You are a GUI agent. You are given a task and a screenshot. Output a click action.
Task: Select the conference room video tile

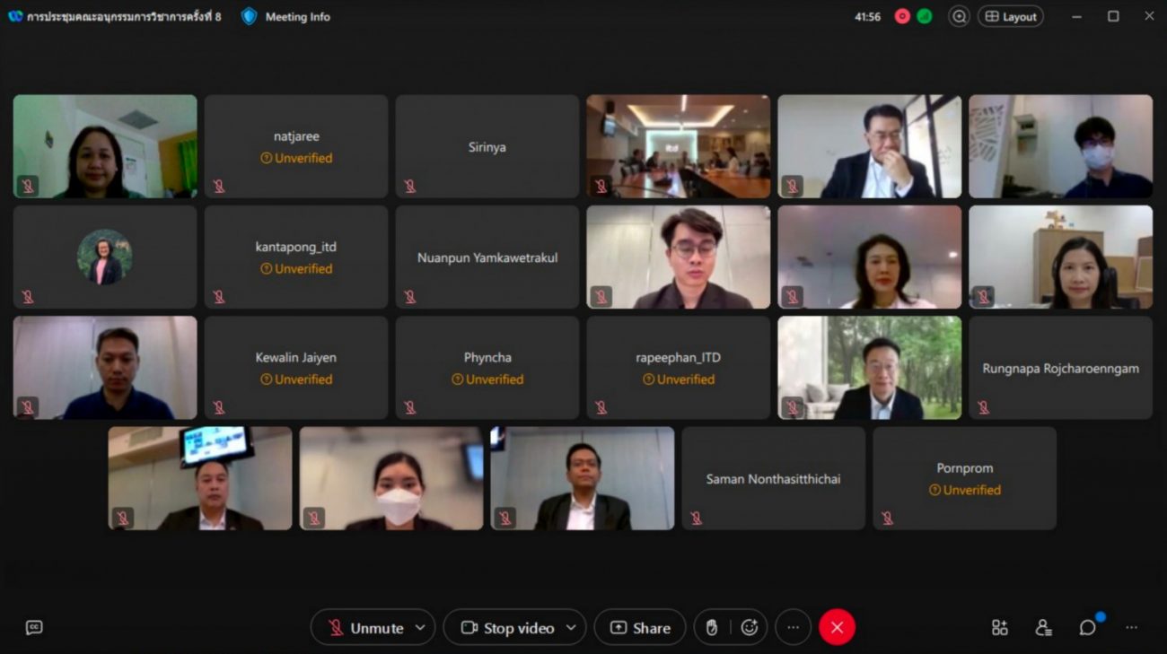679,146
